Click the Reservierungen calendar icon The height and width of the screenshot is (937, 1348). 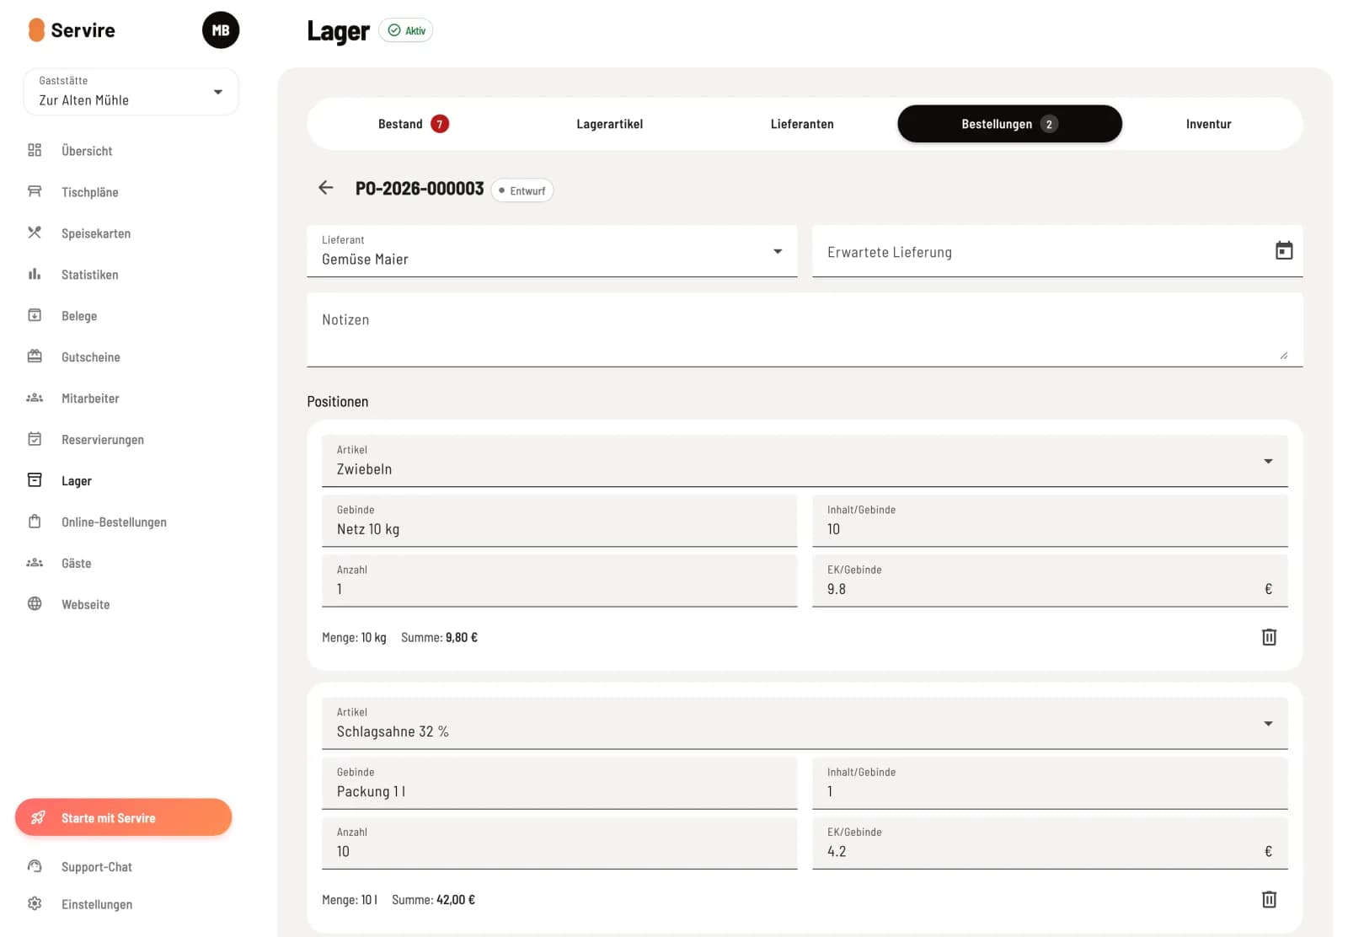(x=35, y=439)
